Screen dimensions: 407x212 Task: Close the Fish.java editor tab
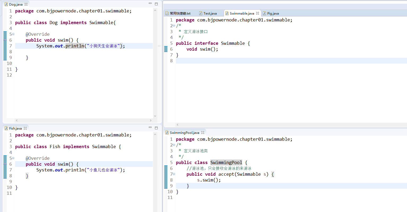pyautogui.click(x=25, y=128)
